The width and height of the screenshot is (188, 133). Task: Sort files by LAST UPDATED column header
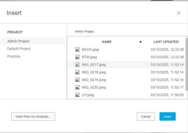[x=166, y=42]
